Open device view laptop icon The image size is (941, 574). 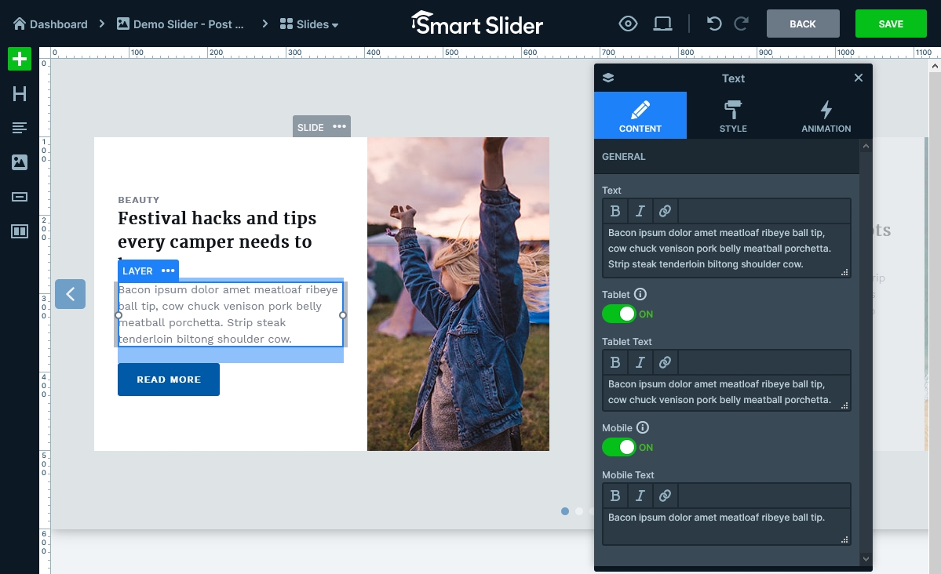tap(662, 24)
